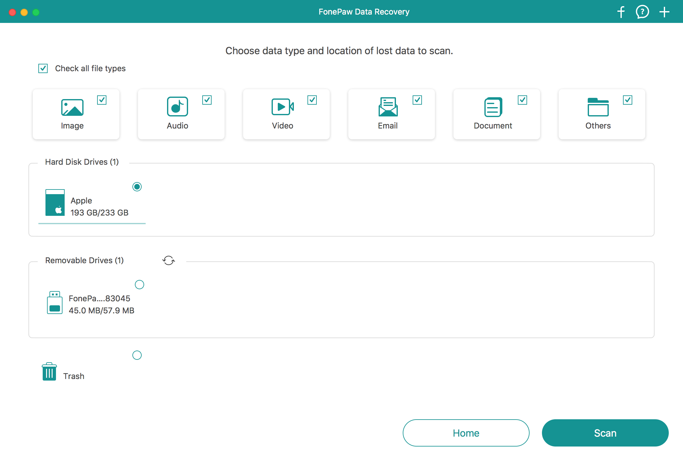Uncheck the Others checkbox
This screenshot has width=683, height=462.
pyautogui.click(x=628, y=100)
